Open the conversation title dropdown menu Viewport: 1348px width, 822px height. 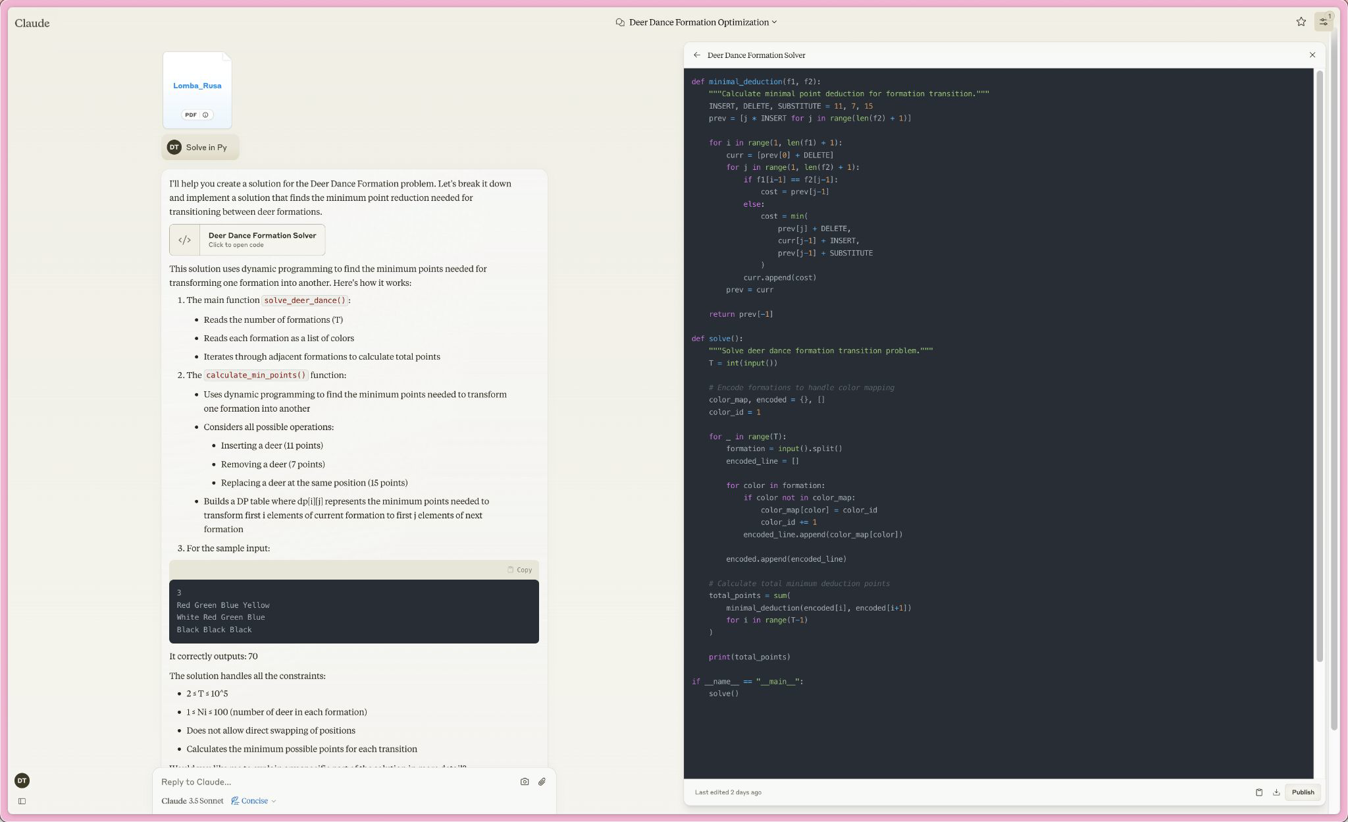698,22
